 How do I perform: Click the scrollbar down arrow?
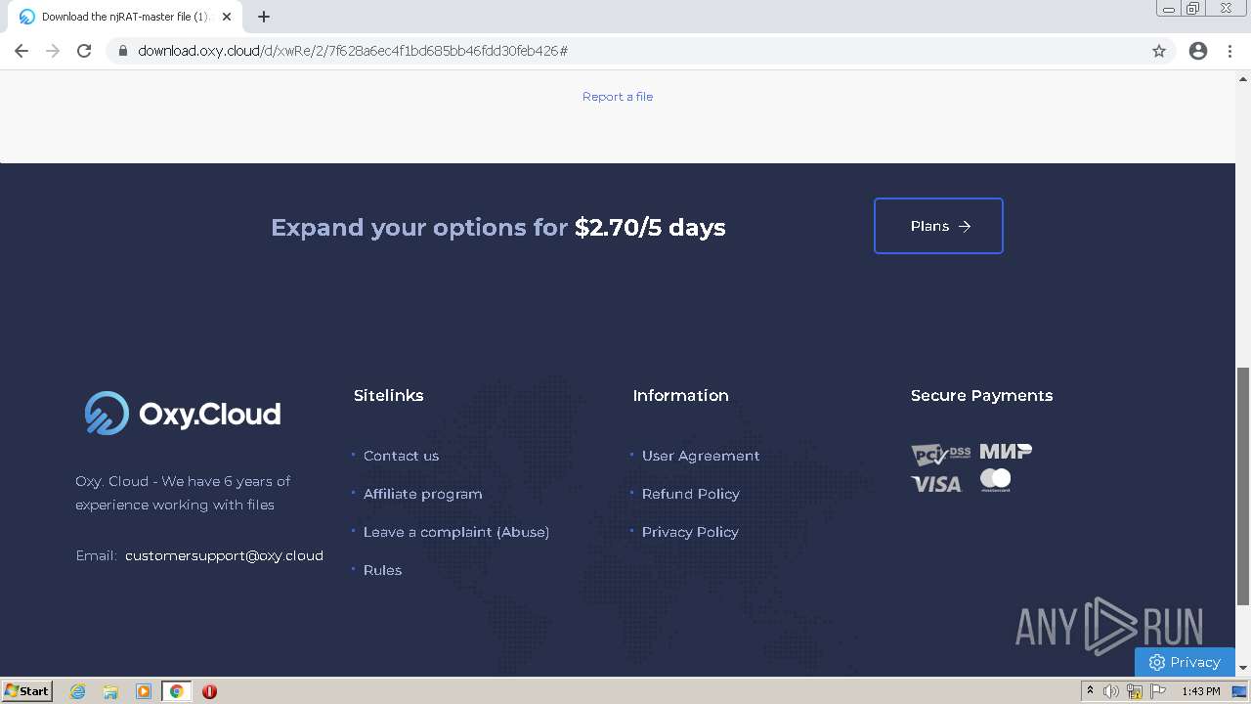coord(1243,668)
